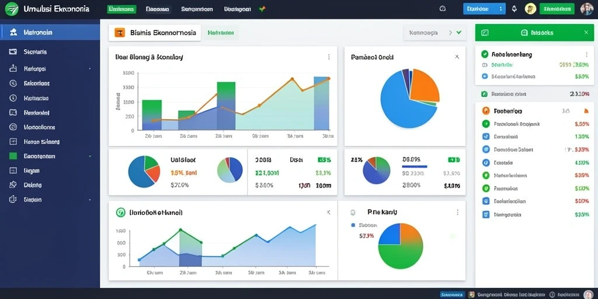Click the green badge at the top of the Dsa stat card
This screenshot has height=299, width=598.
pos(324,160)
